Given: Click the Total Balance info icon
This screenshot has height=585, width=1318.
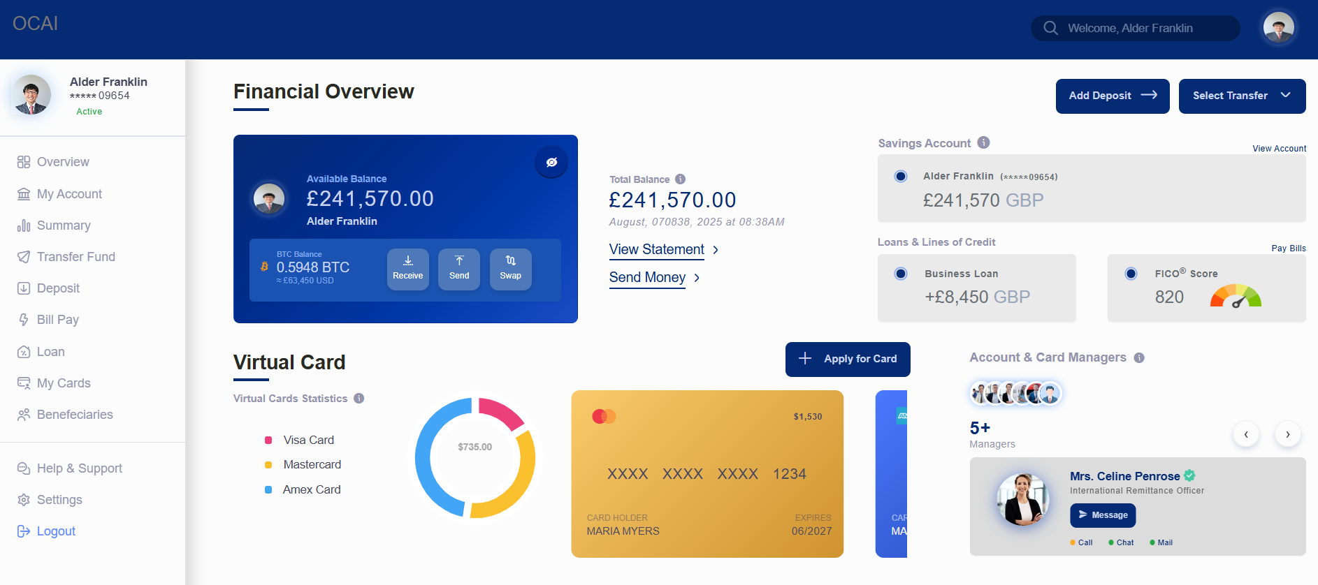Looking at the screenshot, I should pyautogui.click(x=680, y=179).
